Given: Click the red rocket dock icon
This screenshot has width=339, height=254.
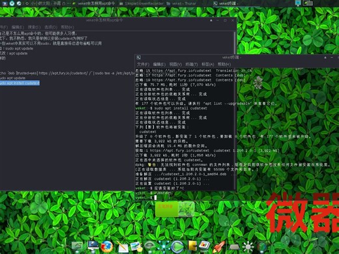Looking at the screenshot, I should [x=218, y=247].
